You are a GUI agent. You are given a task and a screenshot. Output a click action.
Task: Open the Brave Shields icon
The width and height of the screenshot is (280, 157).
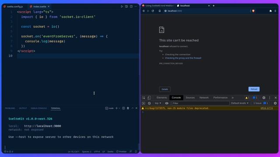point(253,11)
